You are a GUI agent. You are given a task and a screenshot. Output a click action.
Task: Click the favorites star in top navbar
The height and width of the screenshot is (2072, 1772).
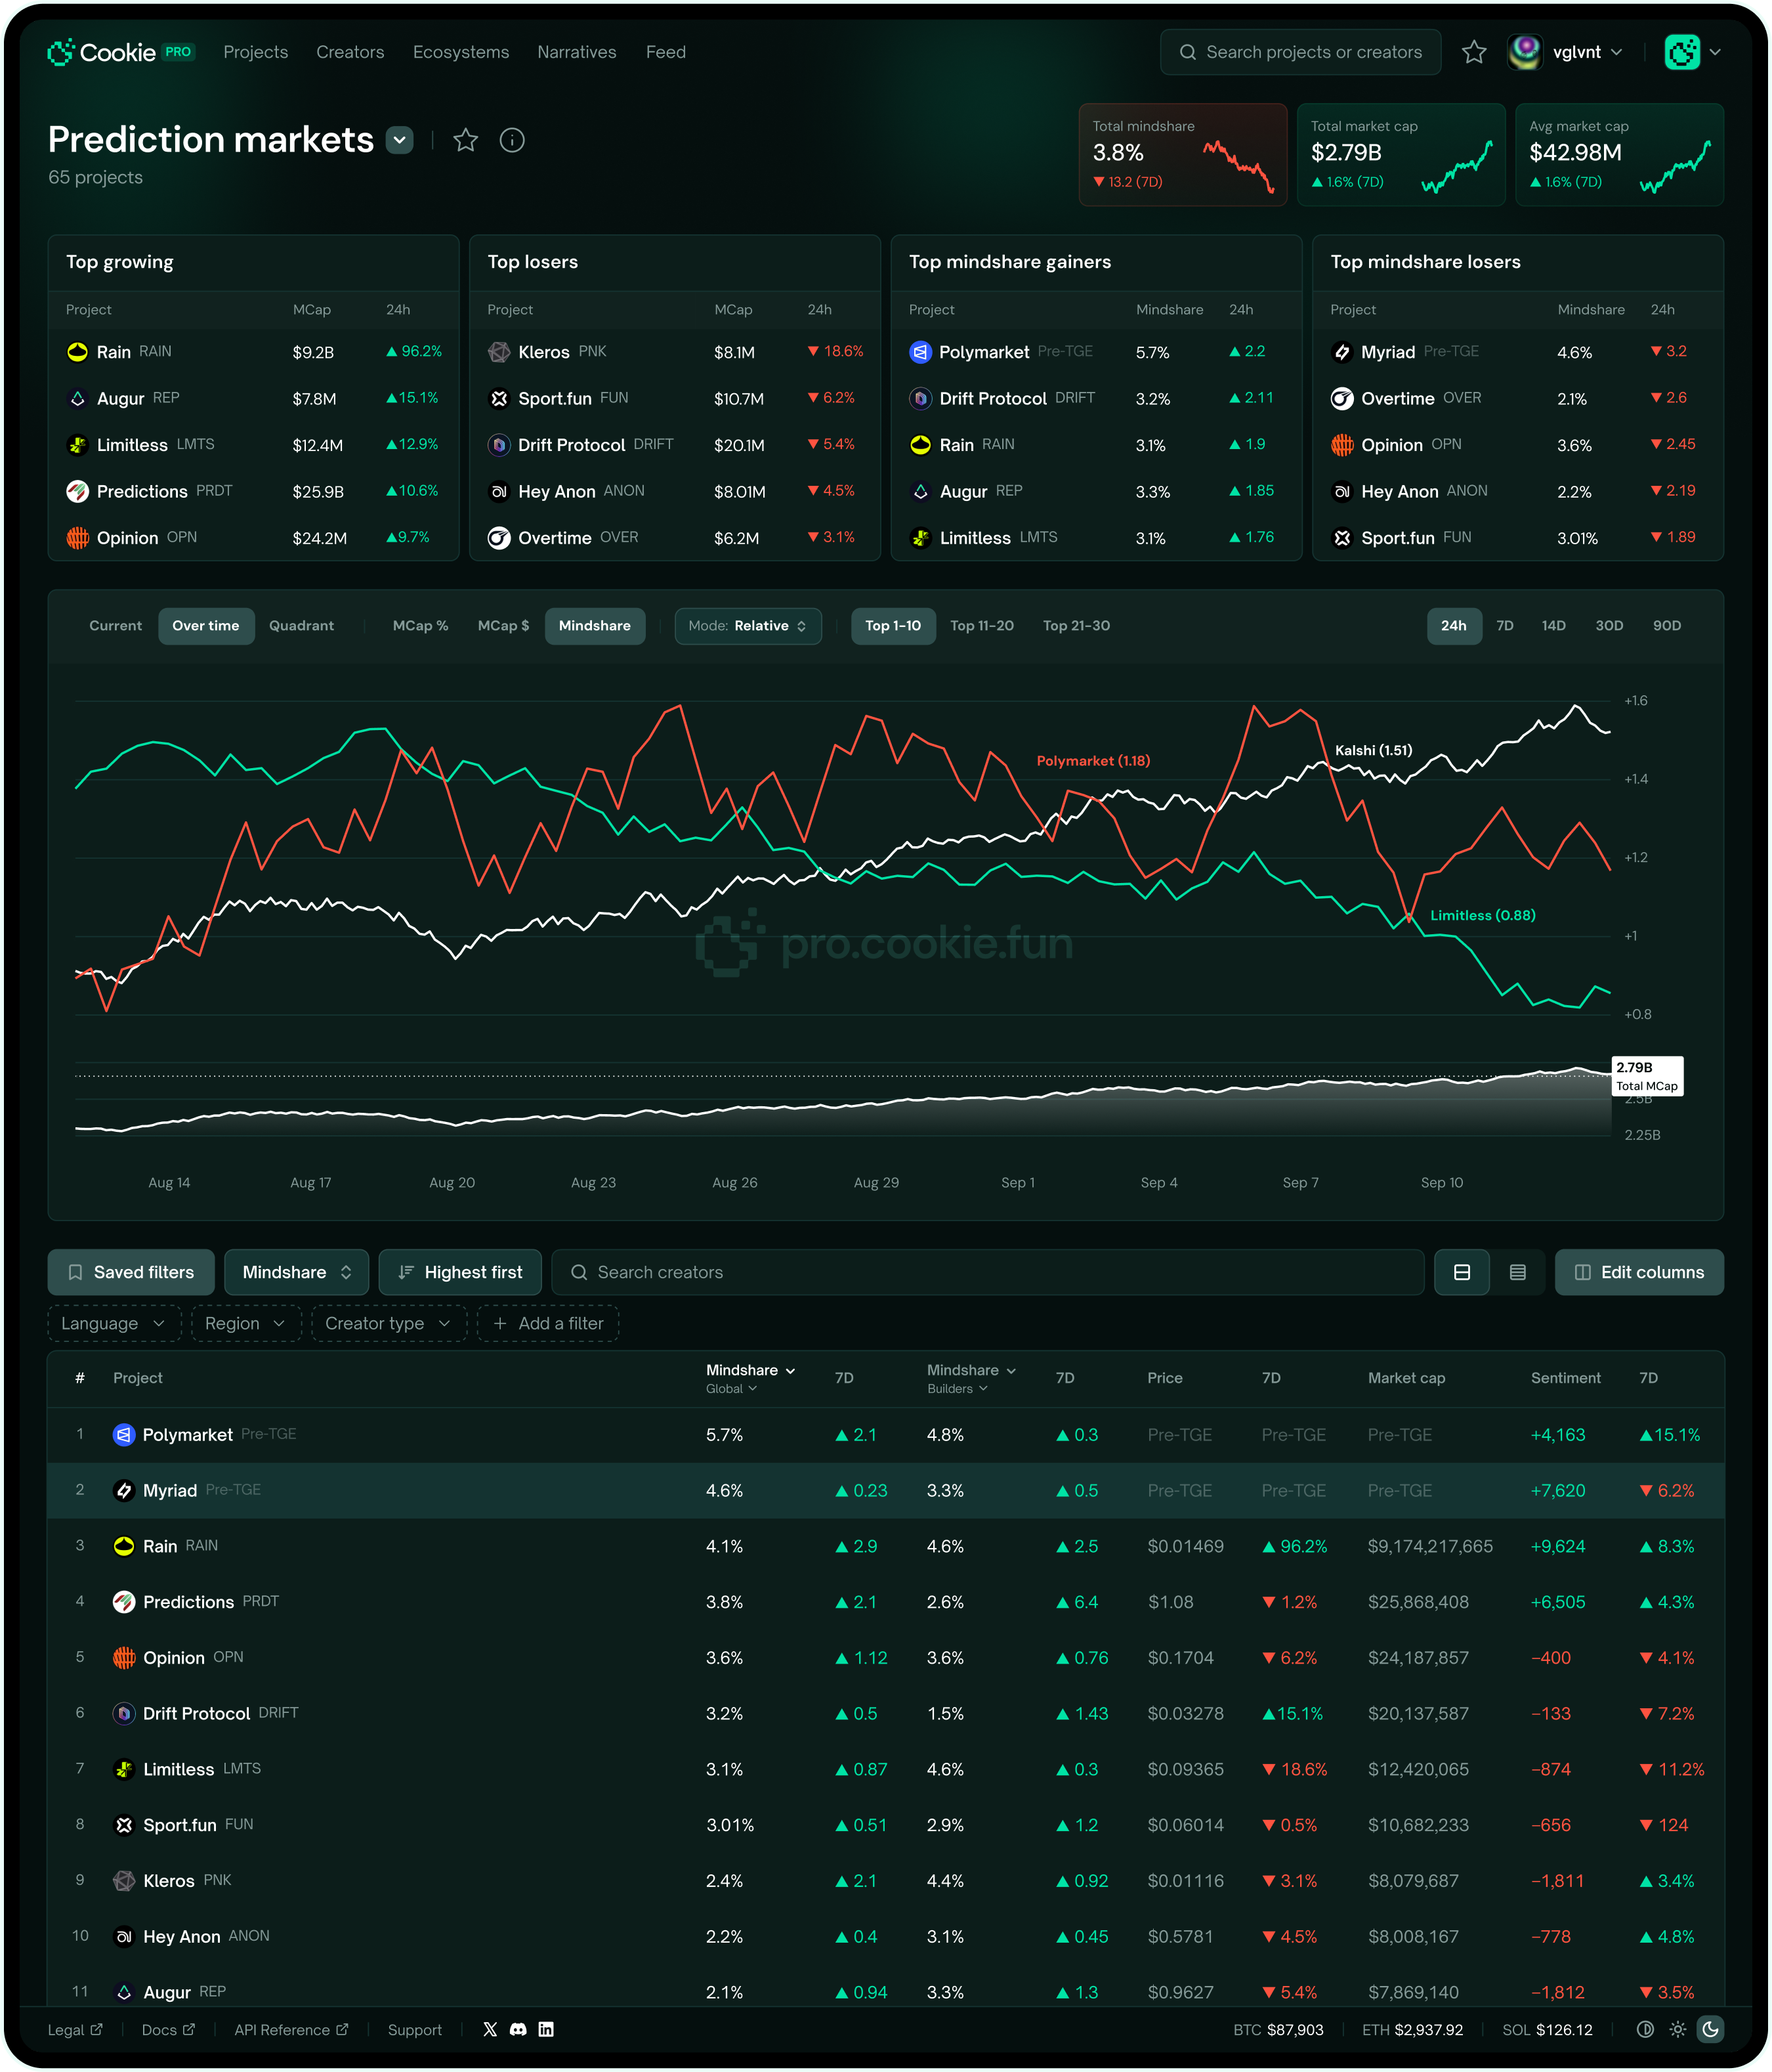pyautogui.click(x=1474, y=52)
